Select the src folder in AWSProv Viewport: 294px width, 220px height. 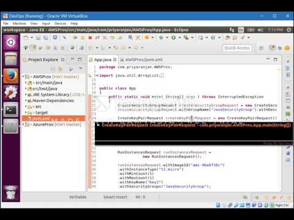coord(38,106)
